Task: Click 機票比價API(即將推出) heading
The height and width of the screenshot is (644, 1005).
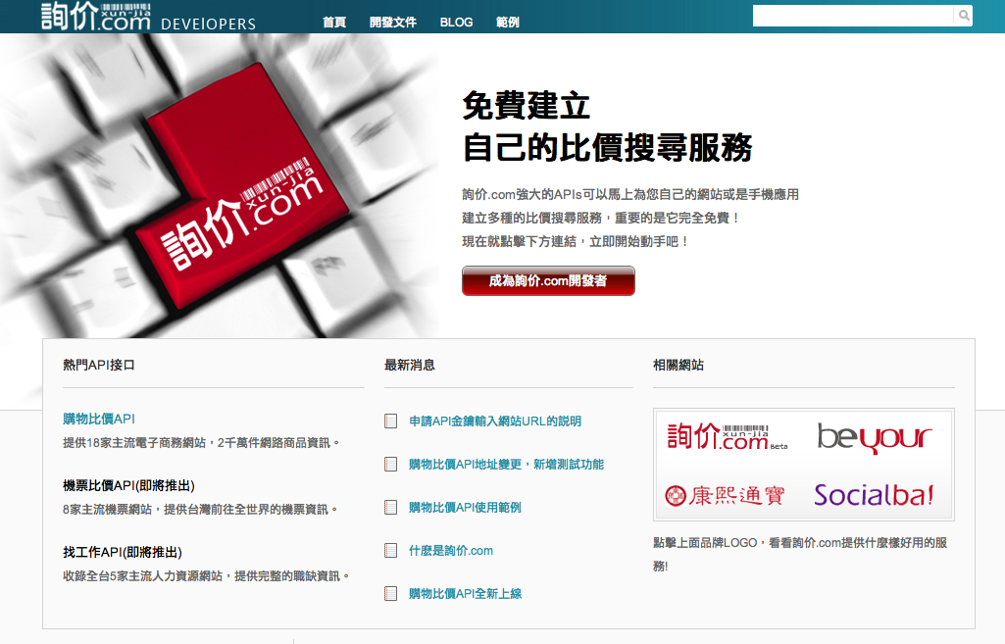Action: [x=128, y=486]
